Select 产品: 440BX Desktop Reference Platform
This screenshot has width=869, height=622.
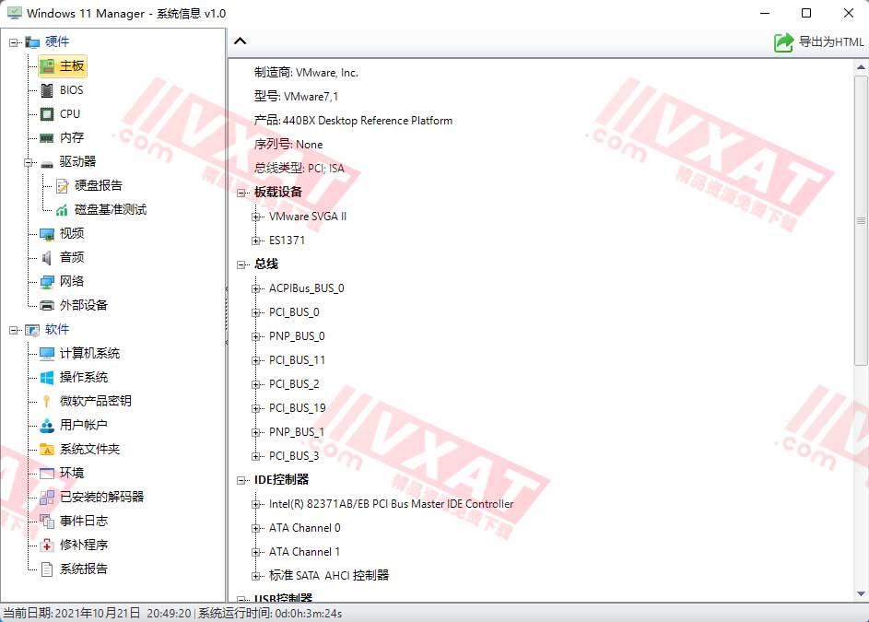pyautogui.click(x=353, y=121)
